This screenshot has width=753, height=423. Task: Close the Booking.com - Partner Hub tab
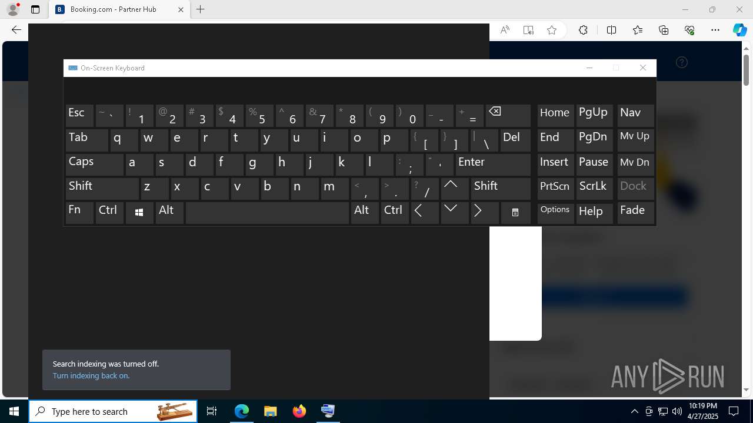tap(181, 9)
